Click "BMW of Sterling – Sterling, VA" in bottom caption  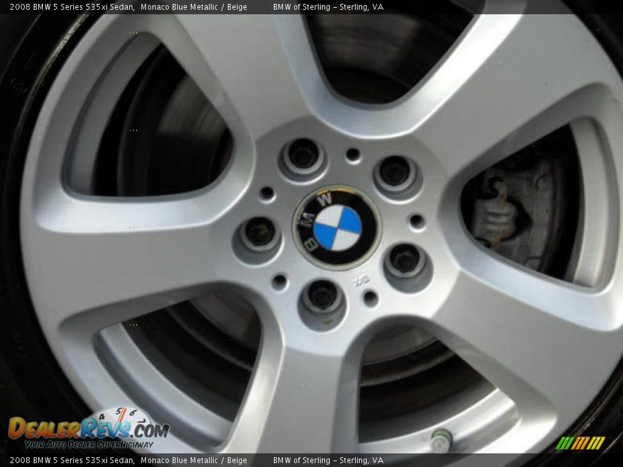(328, 461)
